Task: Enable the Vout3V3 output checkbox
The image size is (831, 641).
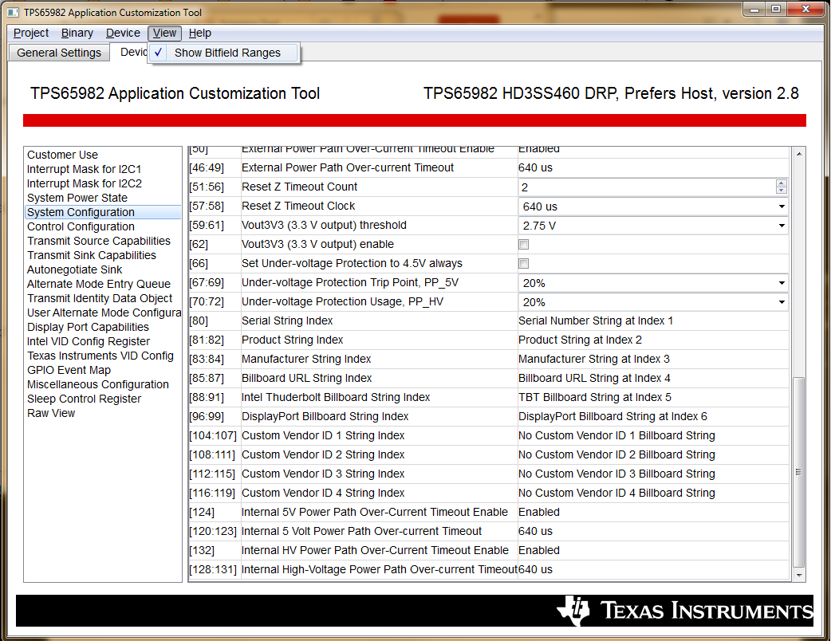Action: pyautogui.click(x=523, y=244)
